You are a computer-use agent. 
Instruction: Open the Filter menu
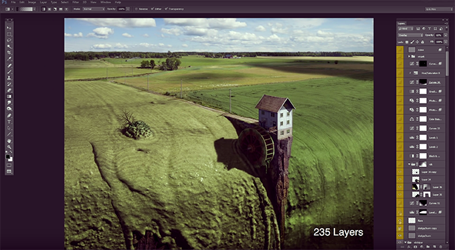pyautogui.click(x=76, y=2)
